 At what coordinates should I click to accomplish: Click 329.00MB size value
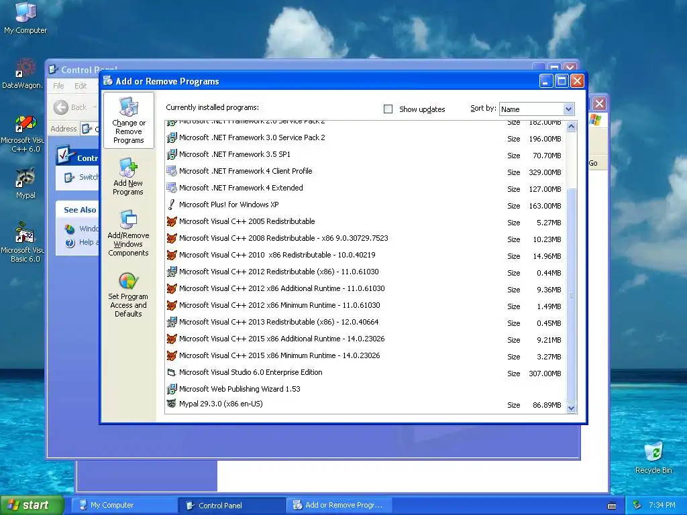pos(545,172)
